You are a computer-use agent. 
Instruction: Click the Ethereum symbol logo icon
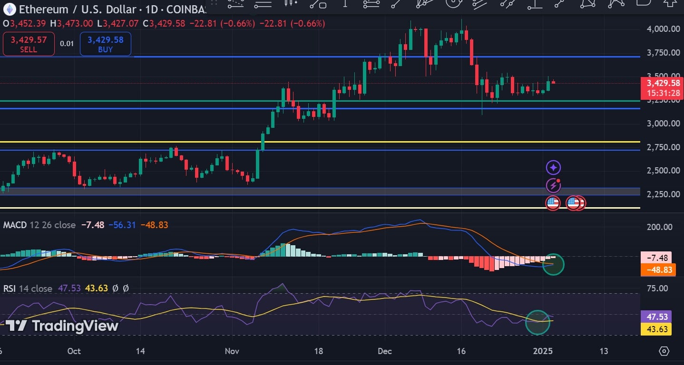tap(10, 9)
